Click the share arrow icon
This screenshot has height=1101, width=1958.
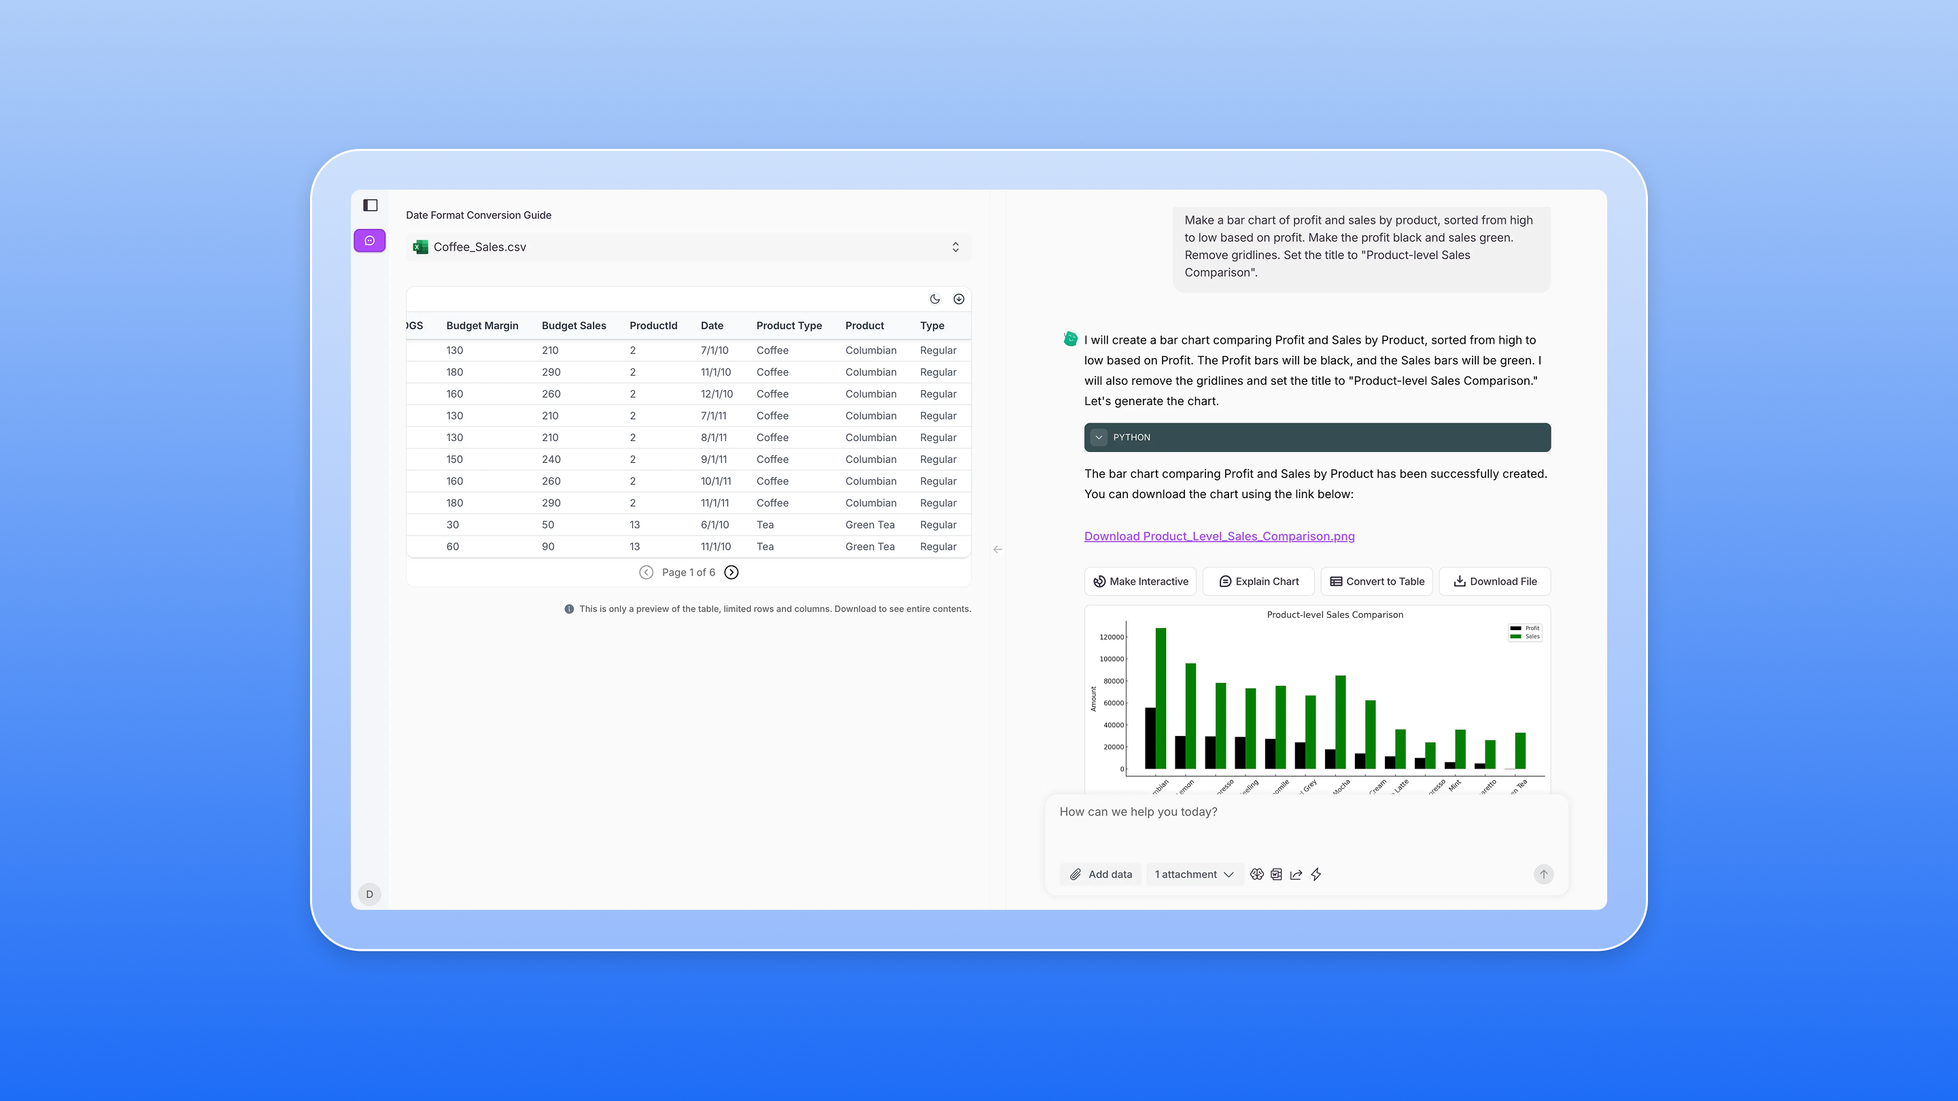(1296, 875)
